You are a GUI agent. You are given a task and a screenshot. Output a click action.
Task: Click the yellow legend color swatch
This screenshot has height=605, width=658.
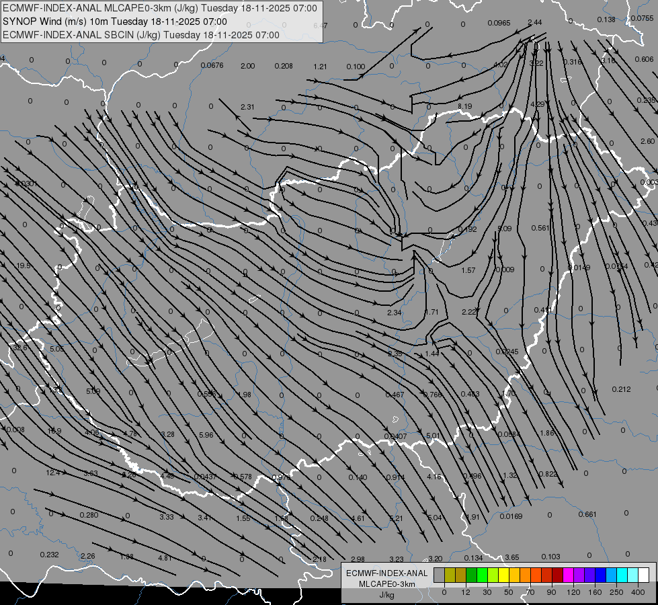tap(503, 575)
